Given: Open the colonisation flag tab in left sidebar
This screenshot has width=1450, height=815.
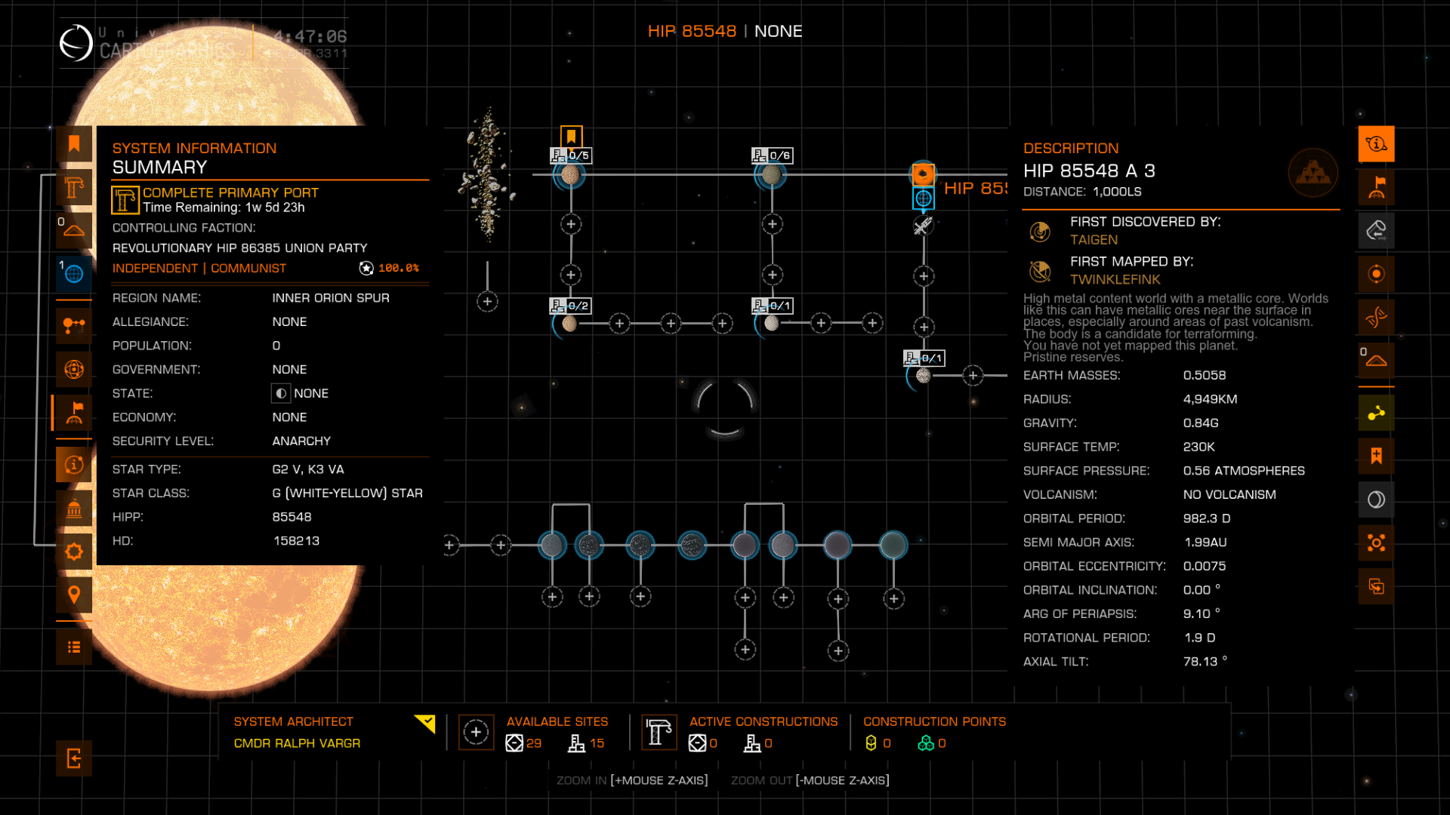Looking at the screenshot, I should (x=74, y=413).
